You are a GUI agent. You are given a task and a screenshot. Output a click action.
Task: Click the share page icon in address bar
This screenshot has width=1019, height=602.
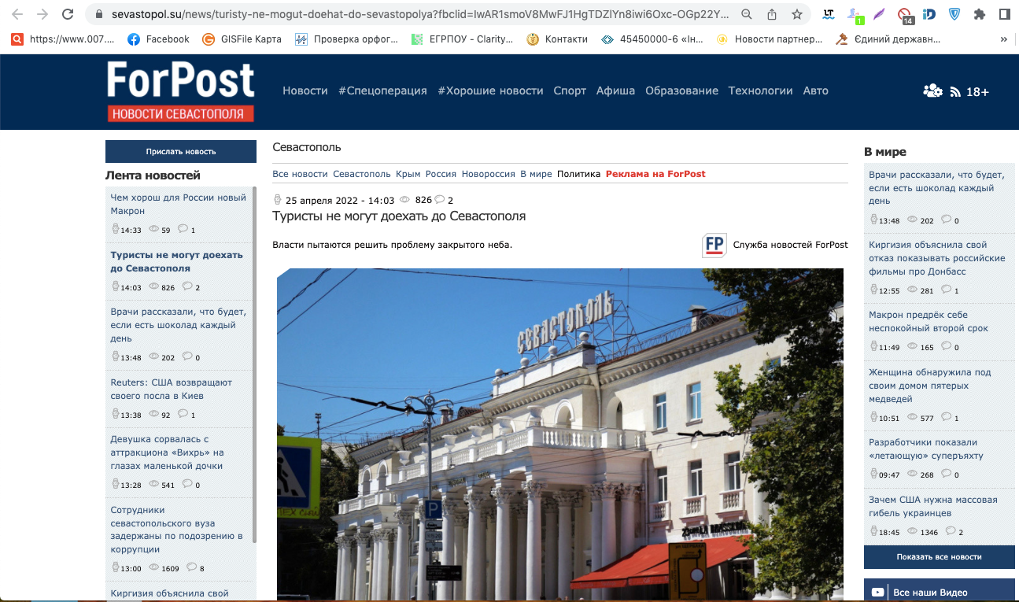[x=772, y=14]
